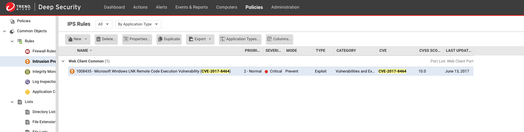Click the Integrity Monitoring icon
The width and height of the screenshot is (524, 132).
click(x=28, y=72)
